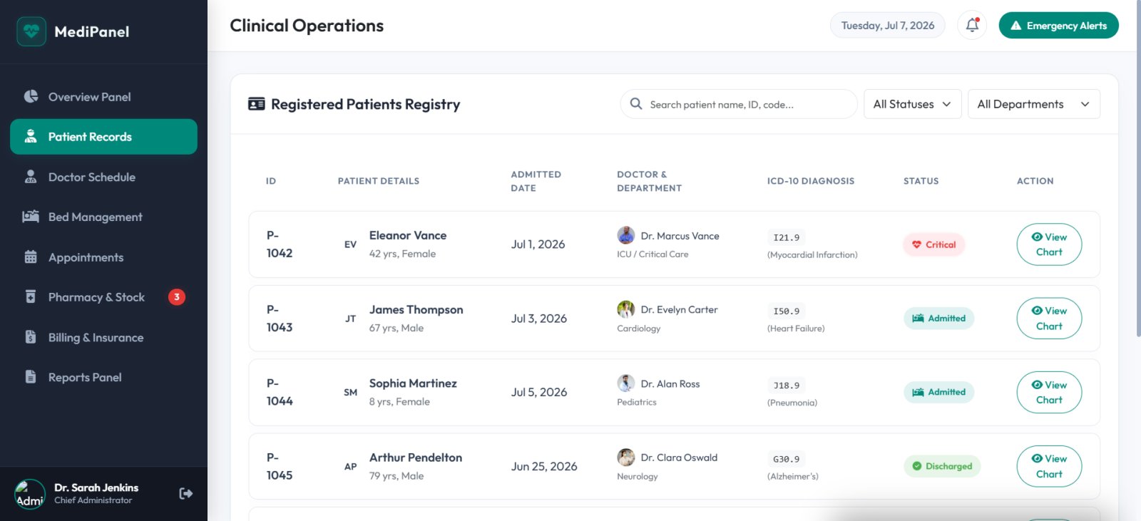Click Dr. Sarah Jenkins profile avatar
This screenshot has width=1141, height=521.
tap(30, 494)
